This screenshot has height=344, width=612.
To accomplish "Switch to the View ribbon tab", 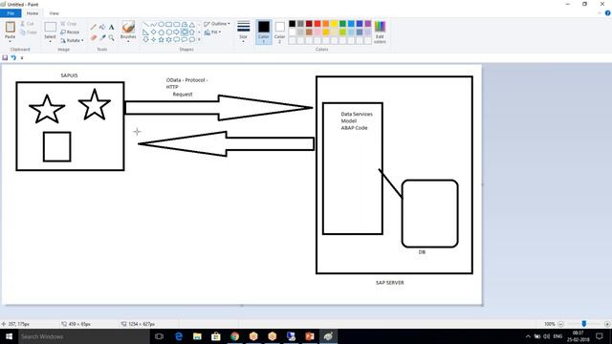I will 54,13.
